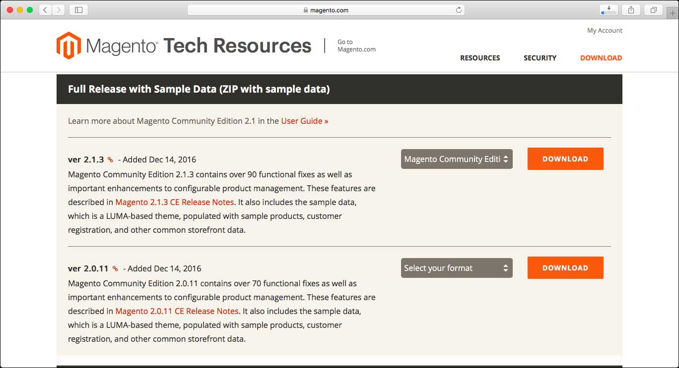
Task: Click the ver 2.0.11 version label
Action: click(x=88, y=268)
